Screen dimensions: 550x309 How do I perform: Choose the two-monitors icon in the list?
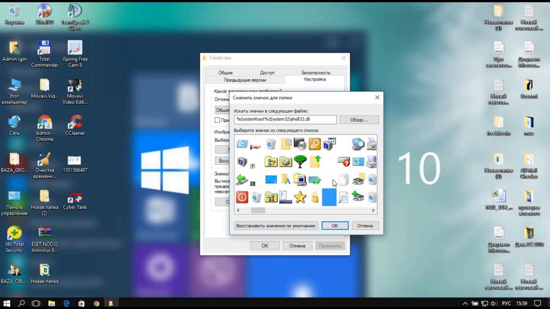[329, 144]
